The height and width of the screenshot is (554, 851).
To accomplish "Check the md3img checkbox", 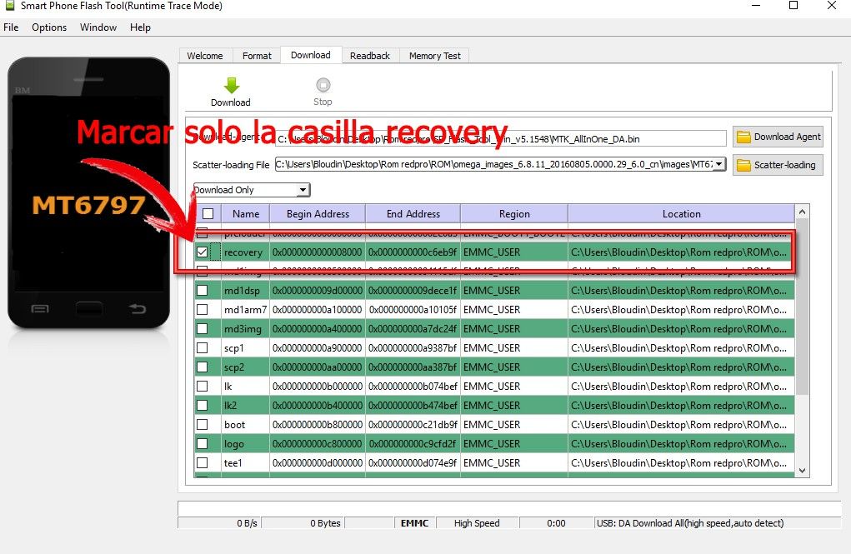I will click(202, 329).
